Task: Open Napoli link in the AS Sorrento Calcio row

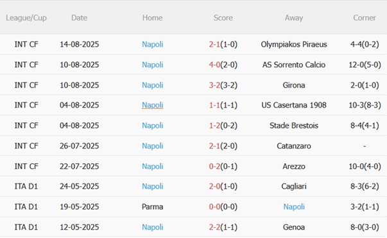Action: (x=153, y=65)
